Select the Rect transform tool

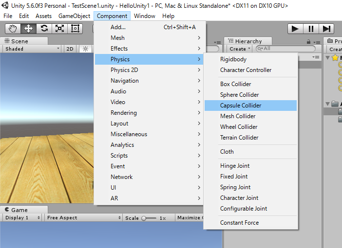tap(75, 29)
